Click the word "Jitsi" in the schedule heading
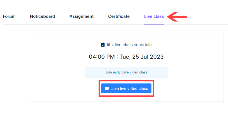 (x=110, y=45)
